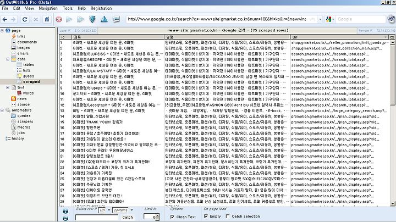Reload the current page
The height and width of the screenshot is (222, 396).
pos(25,19)
